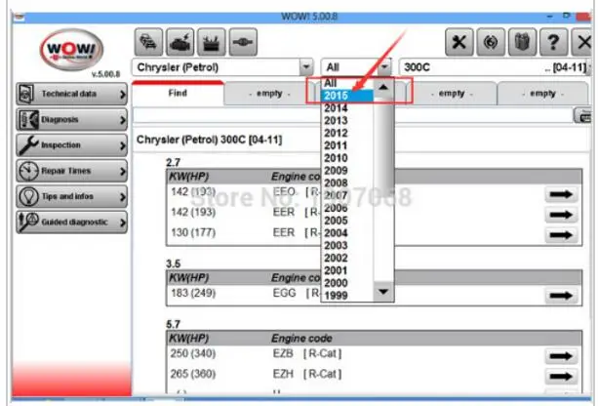Open the Chrysler (Petrol) make dropdown
The width and height of the screenshot is (598, 406).
tap(306, 67)
